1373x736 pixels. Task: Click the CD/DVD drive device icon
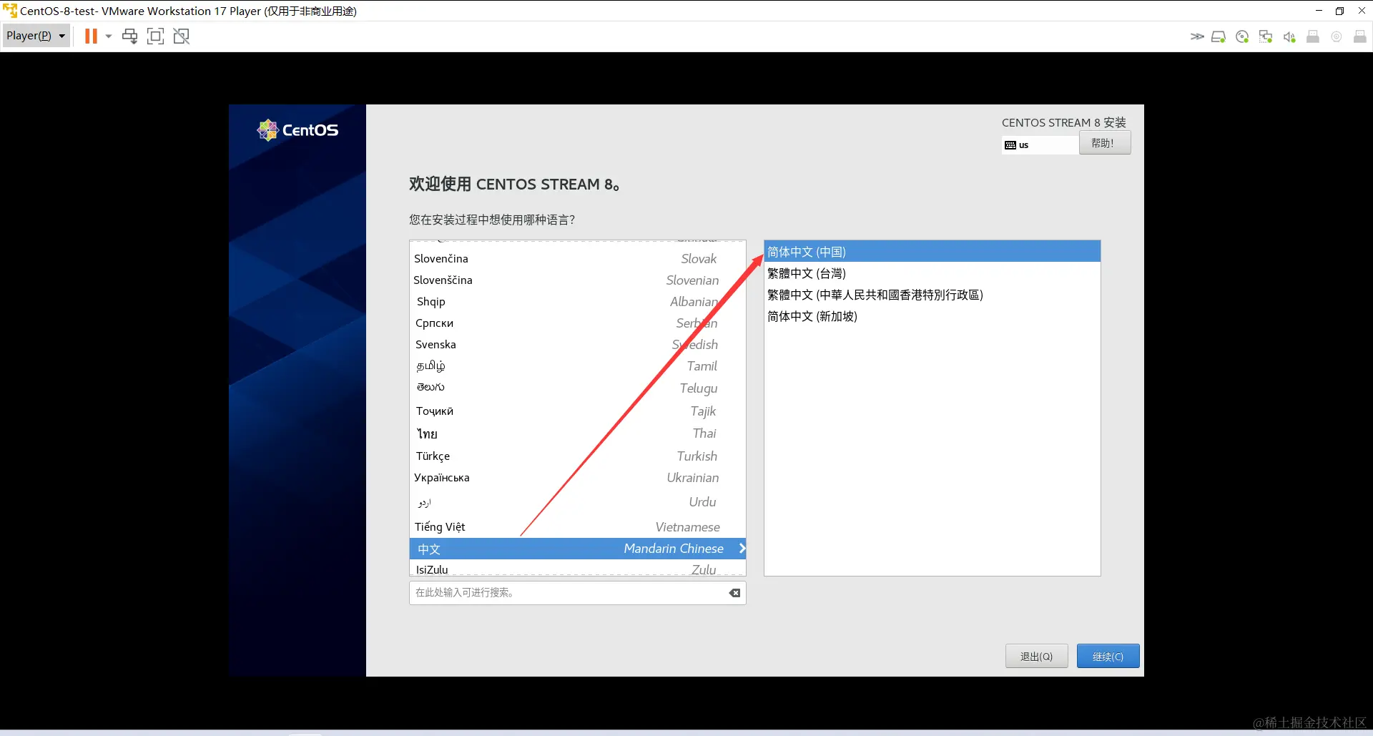[1242, 36]
